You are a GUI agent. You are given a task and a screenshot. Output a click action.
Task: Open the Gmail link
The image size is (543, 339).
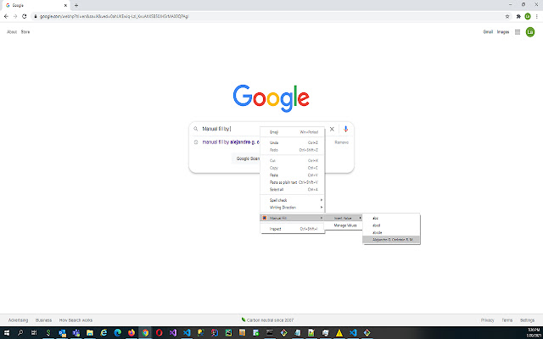point(488,32)
